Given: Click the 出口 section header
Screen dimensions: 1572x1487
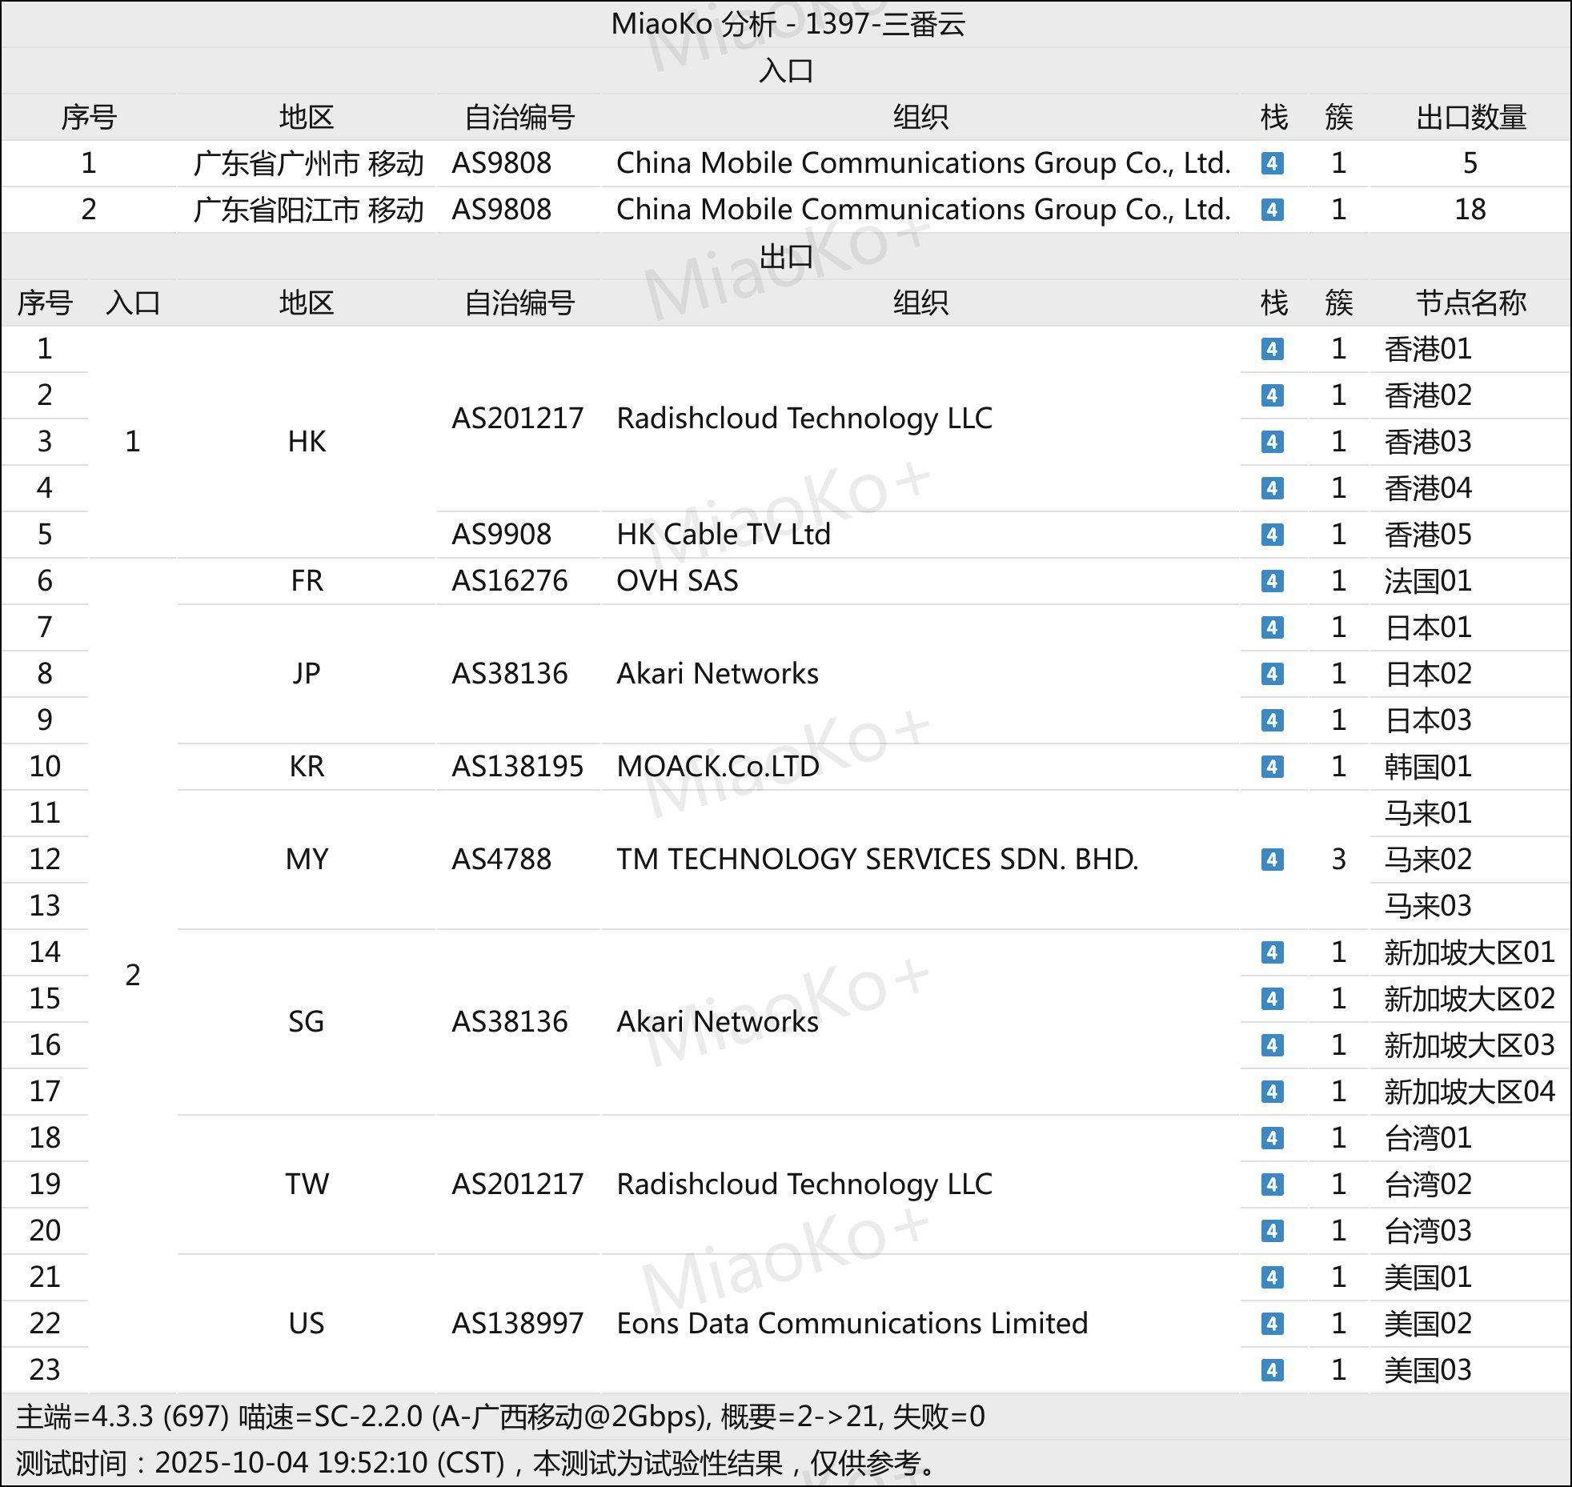Looking at the screenshot, I should 786,257.
